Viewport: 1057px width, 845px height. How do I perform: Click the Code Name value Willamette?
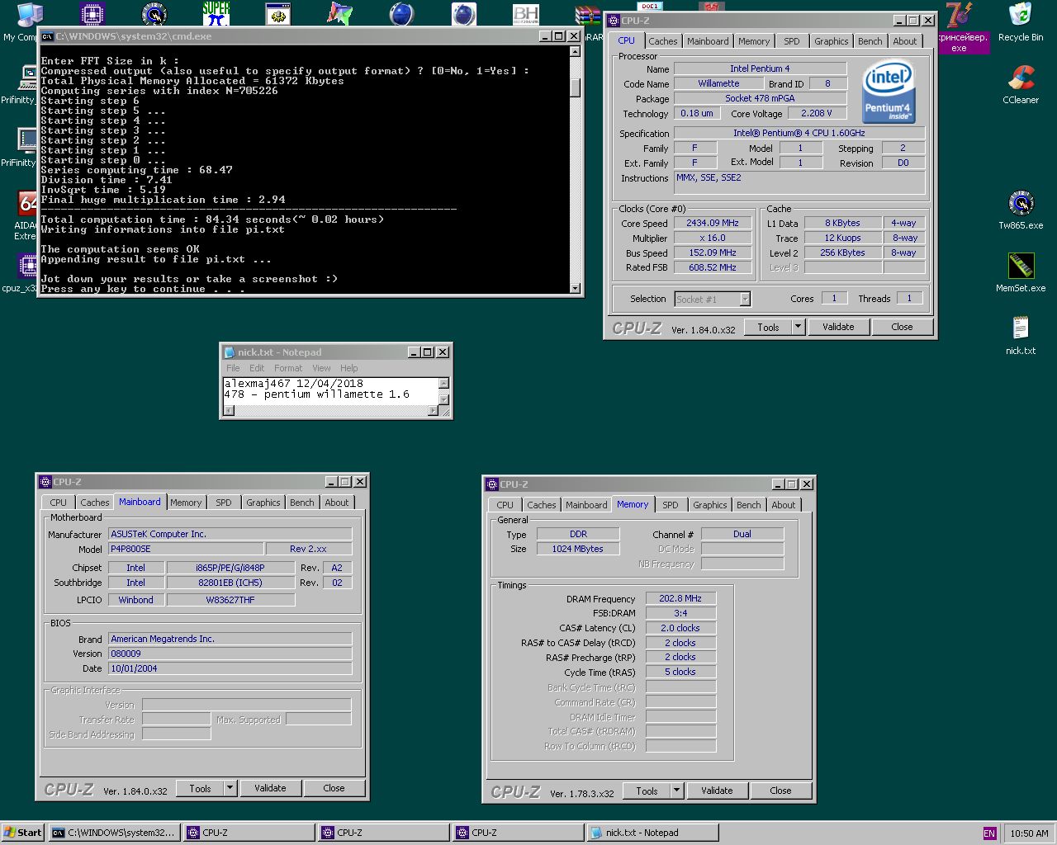click(x=718, y=83)
